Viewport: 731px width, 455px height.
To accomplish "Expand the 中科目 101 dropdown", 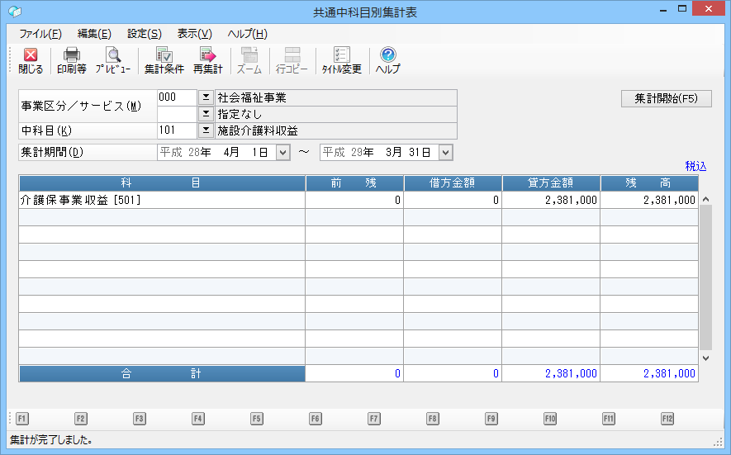I will 206,130.
